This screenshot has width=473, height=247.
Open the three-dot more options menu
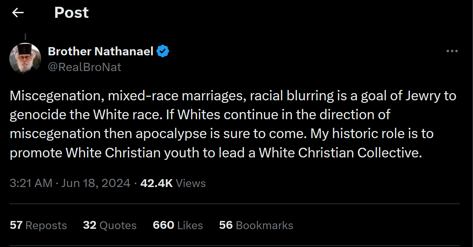click(452, 51)
